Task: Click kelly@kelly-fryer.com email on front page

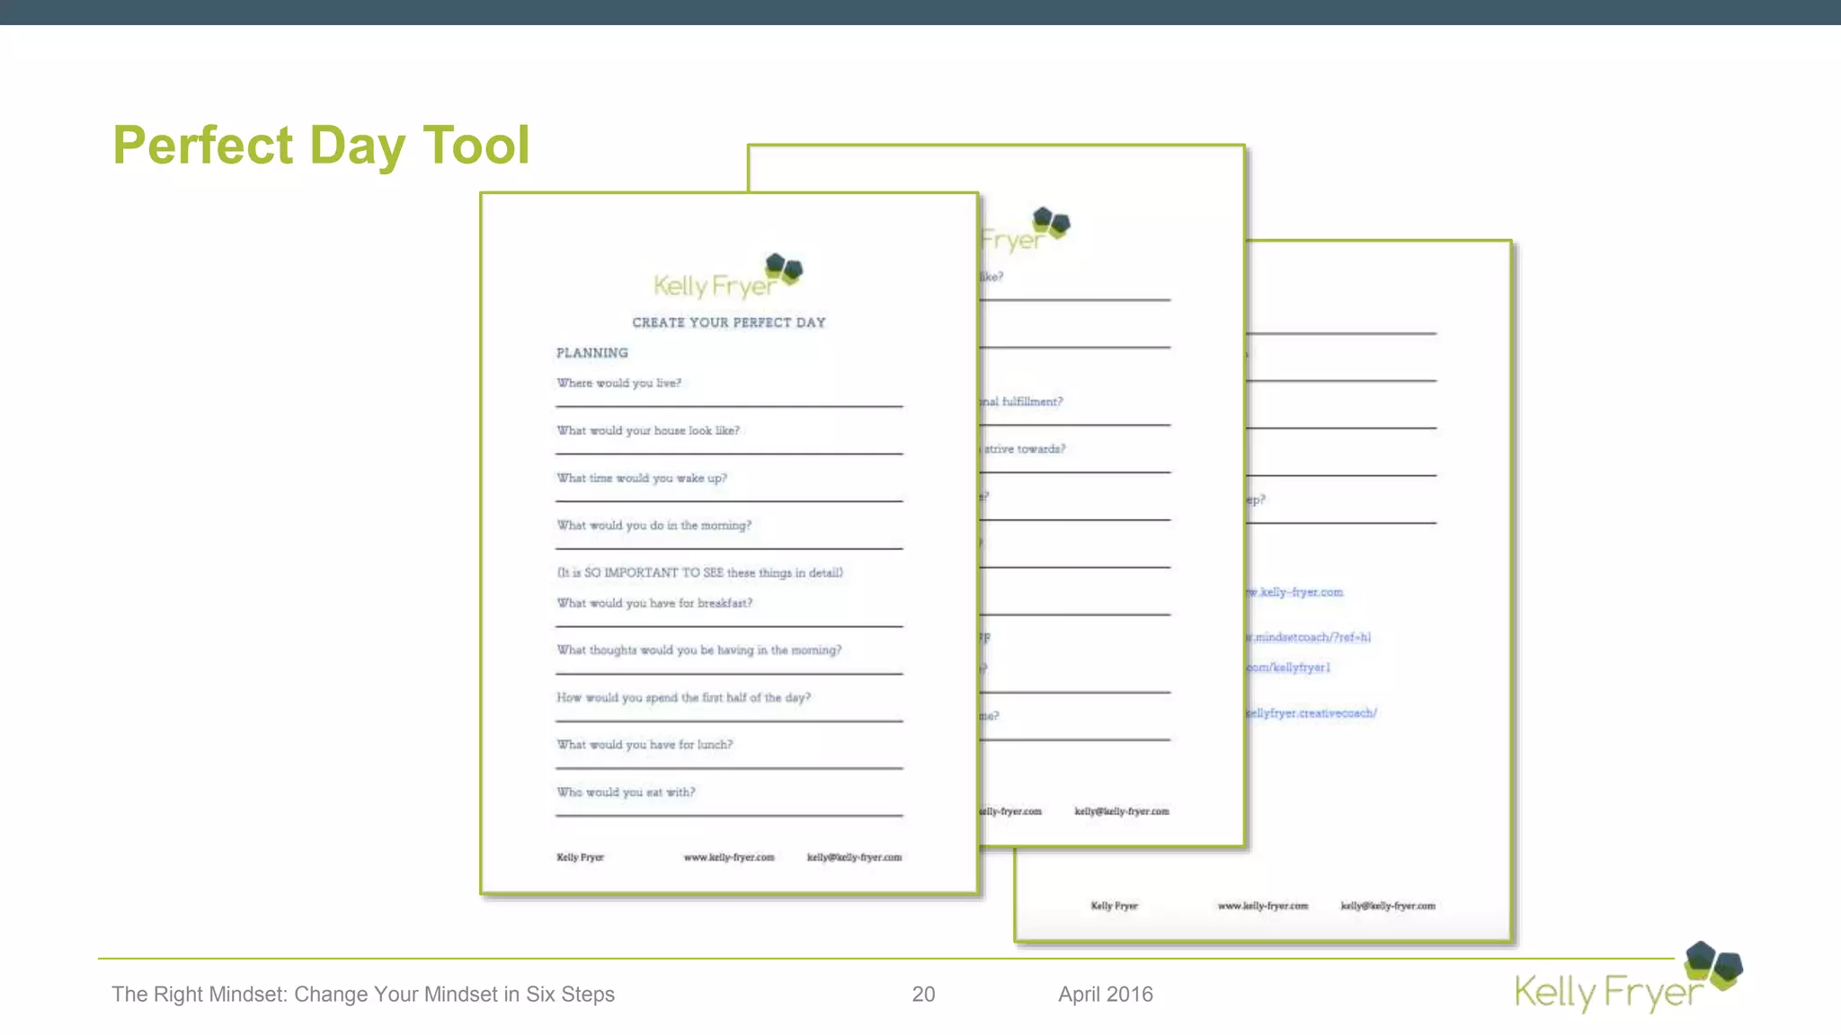Action: [x=854, y=857]
